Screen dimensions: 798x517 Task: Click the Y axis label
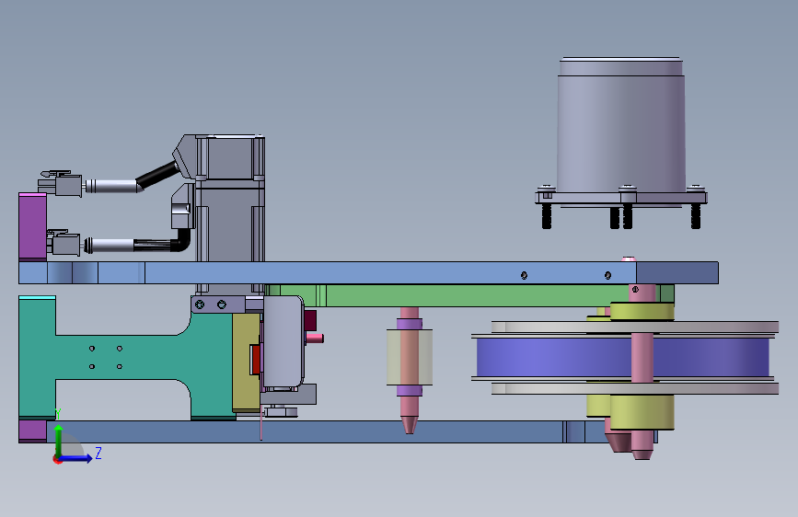58,413
